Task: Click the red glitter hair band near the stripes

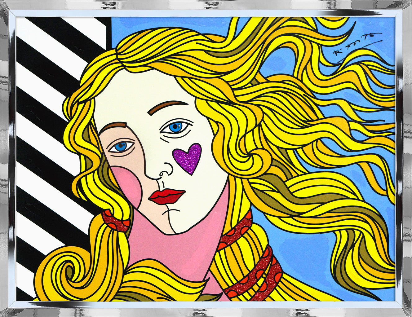Action: [115, 221]
